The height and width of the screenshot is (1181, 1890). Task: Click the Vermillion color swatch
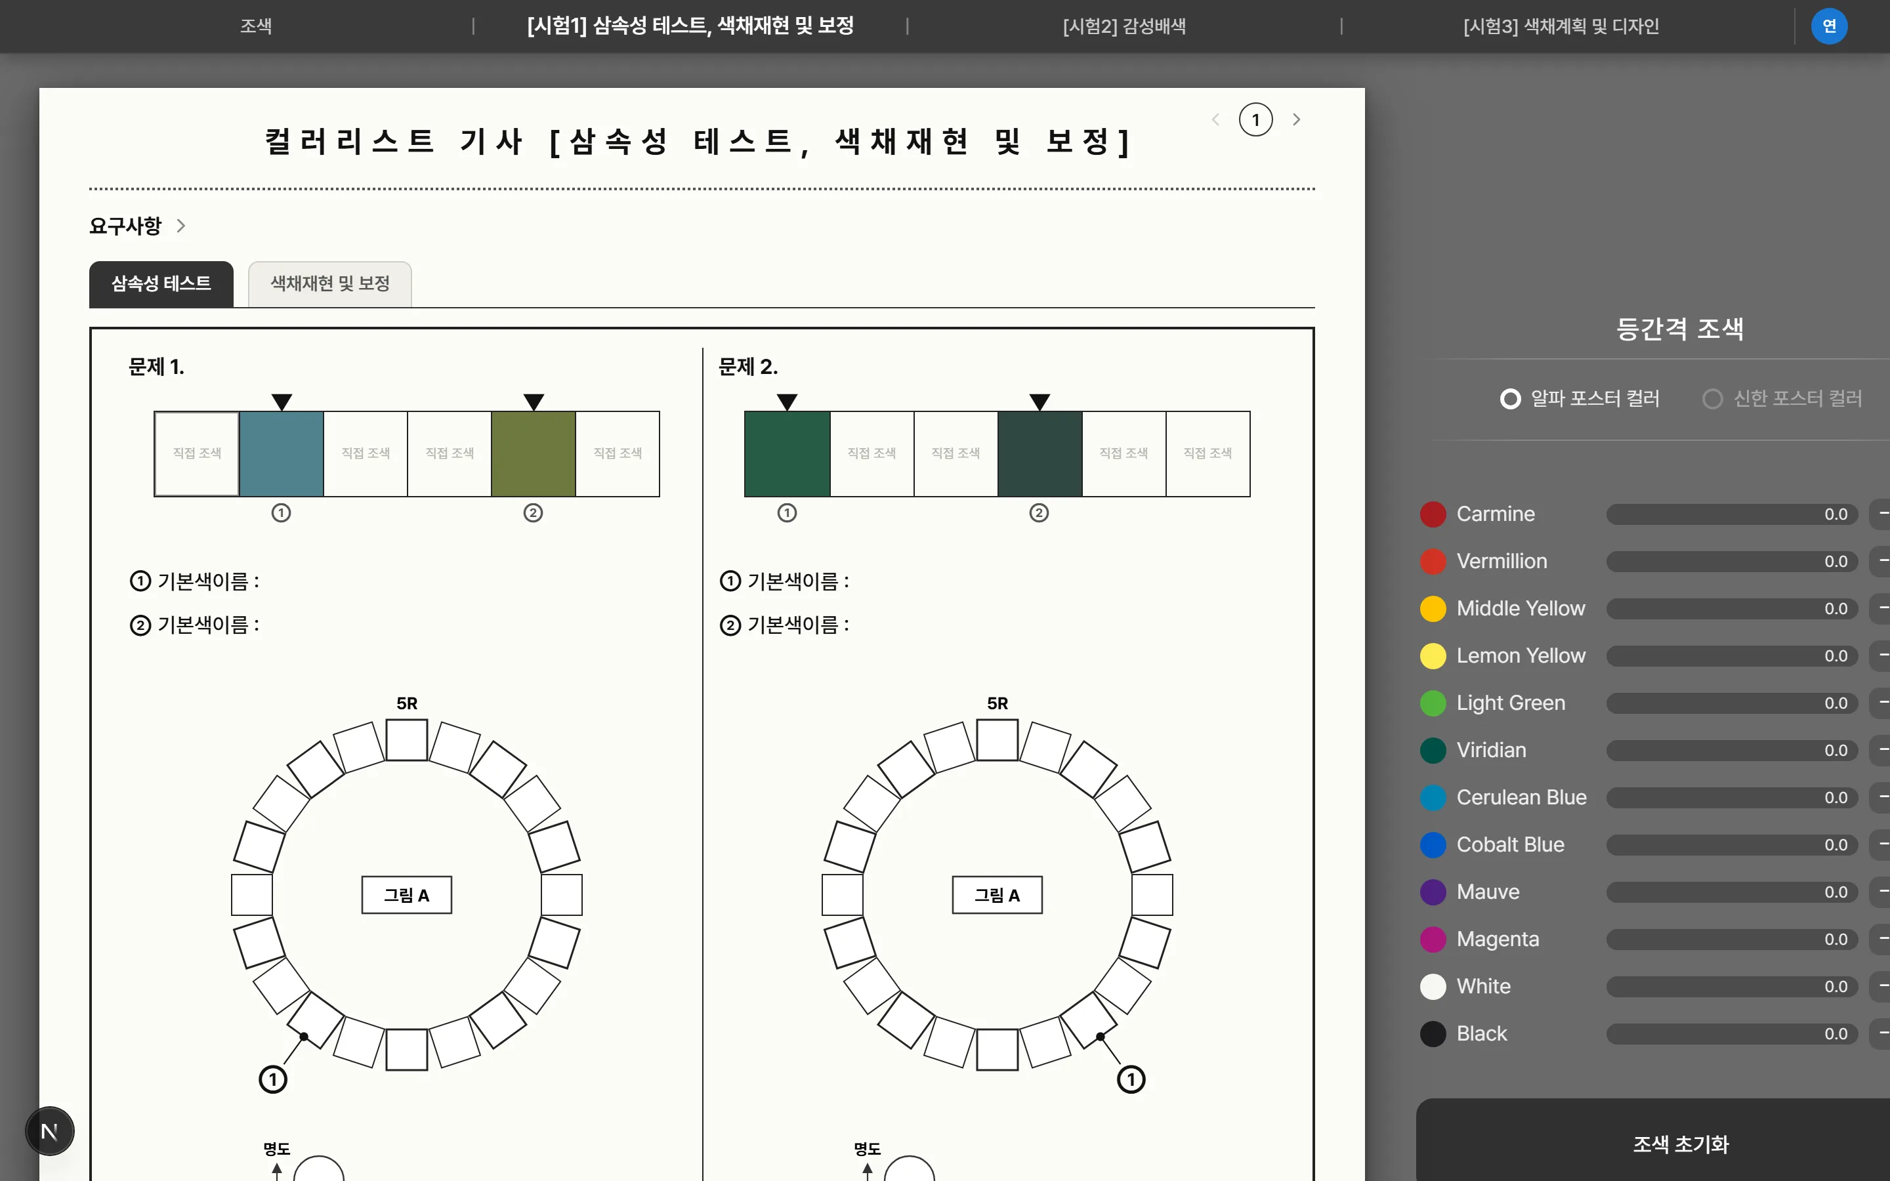1433,562
